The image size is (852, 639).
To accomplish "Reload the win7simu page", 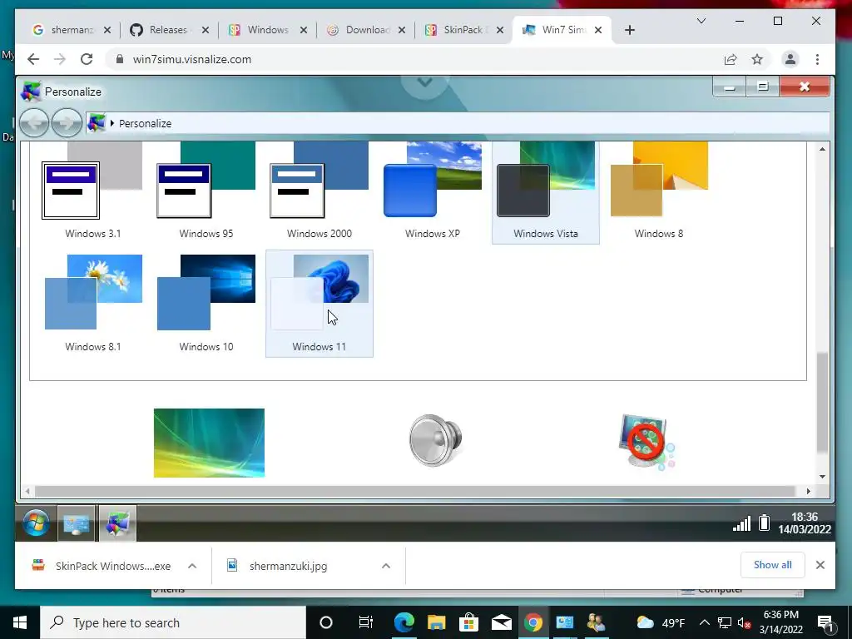I will pos(87,59).
